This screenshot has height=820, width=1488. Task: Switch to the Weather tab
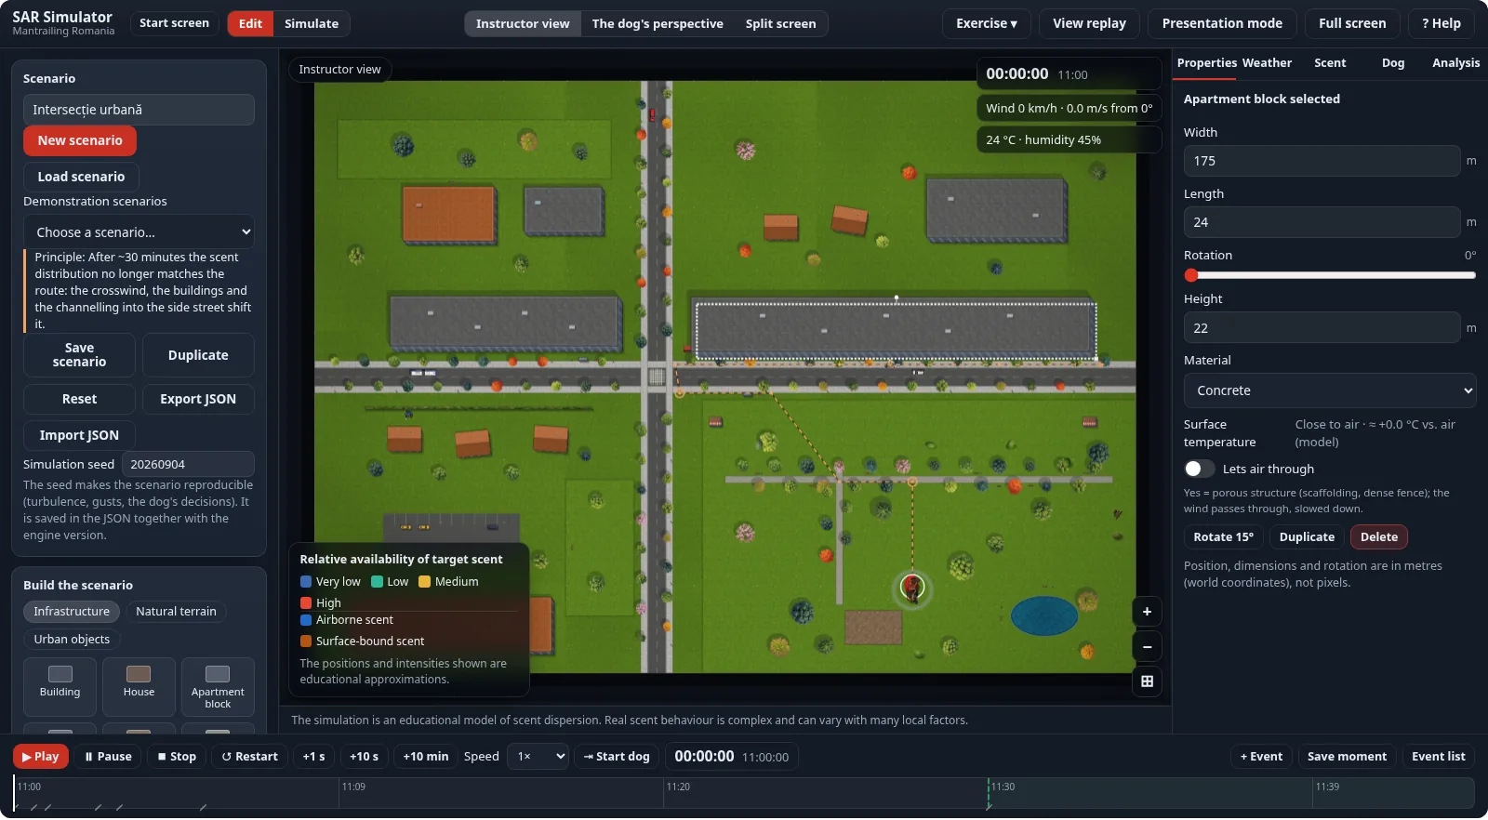click(x=1267, y=63)
